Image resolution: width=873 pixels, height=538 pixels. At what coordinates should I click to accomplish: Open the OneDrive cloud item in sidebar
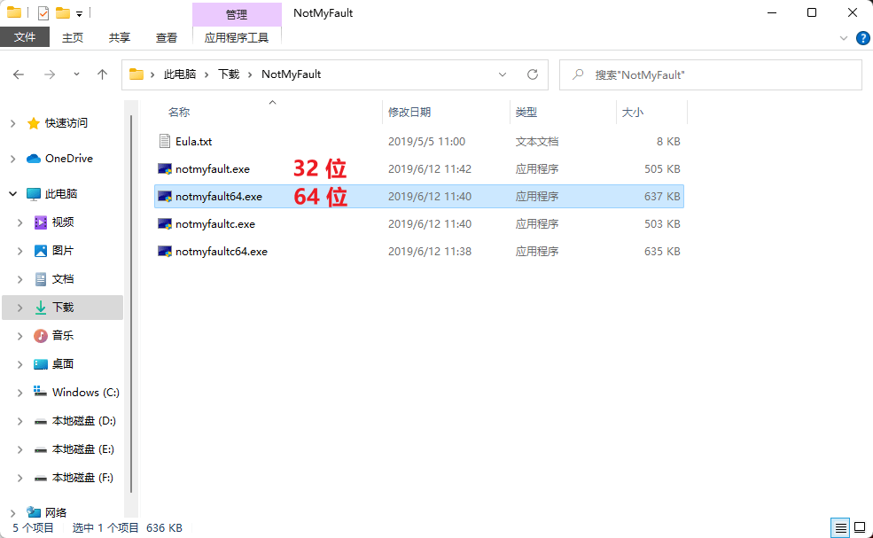(x=68, y=159)
